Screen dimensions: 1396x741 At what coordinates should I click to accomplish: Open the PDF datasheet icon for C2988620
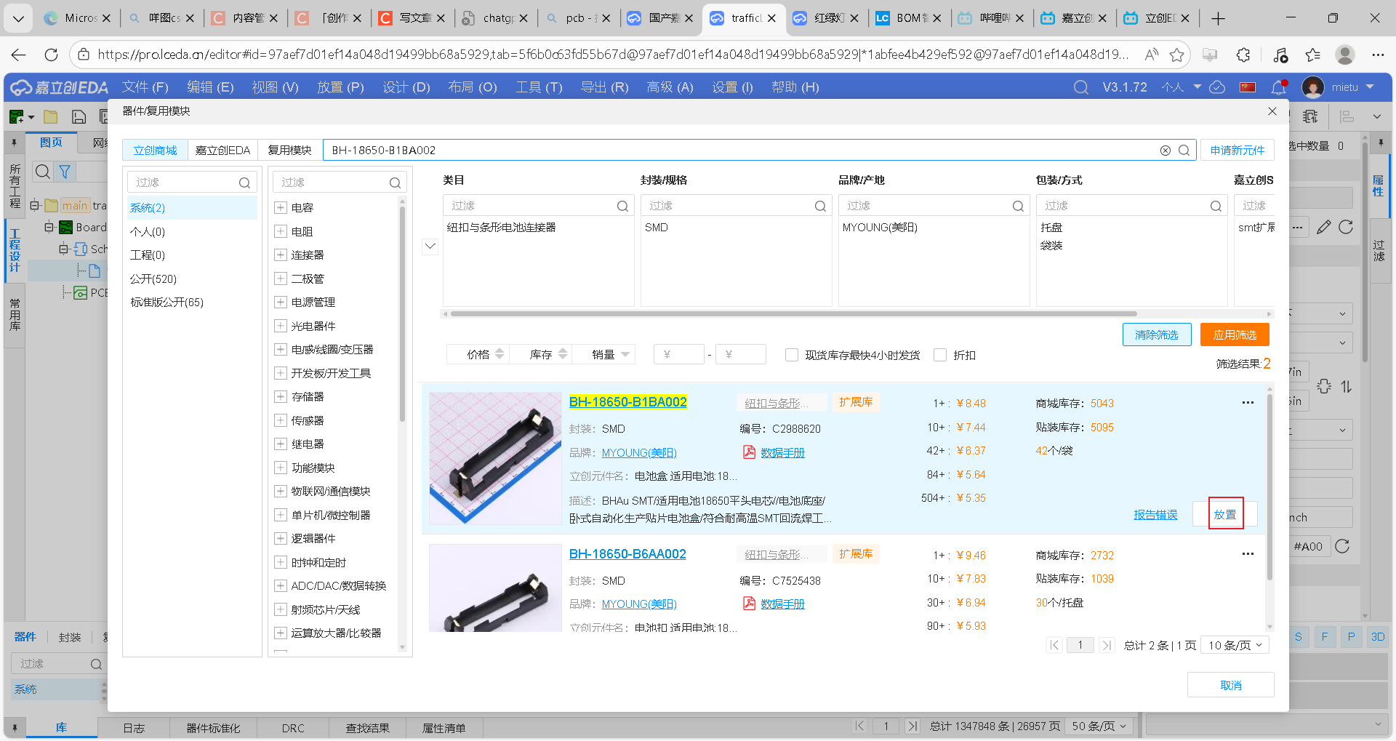point(748,452)
